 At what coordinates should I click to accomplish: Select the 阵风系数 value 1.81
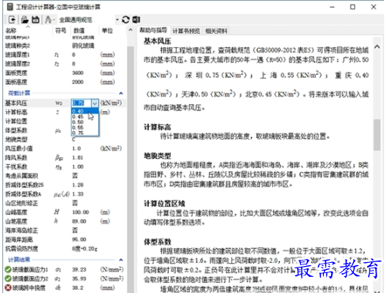78,157
